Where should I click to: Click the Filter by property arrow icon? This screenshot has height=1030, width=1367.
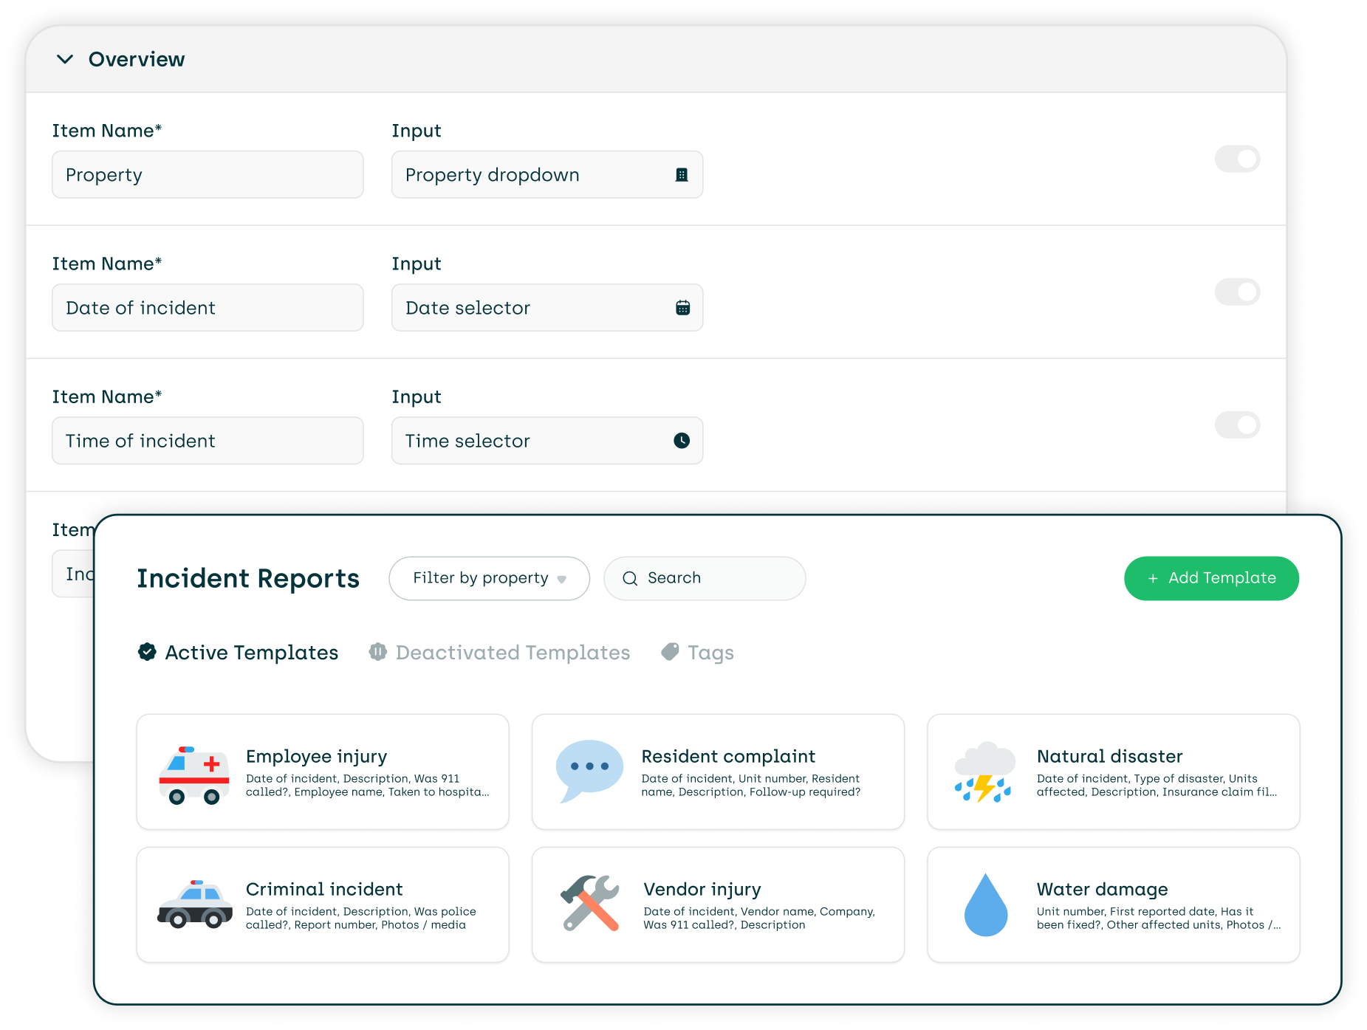562,580
